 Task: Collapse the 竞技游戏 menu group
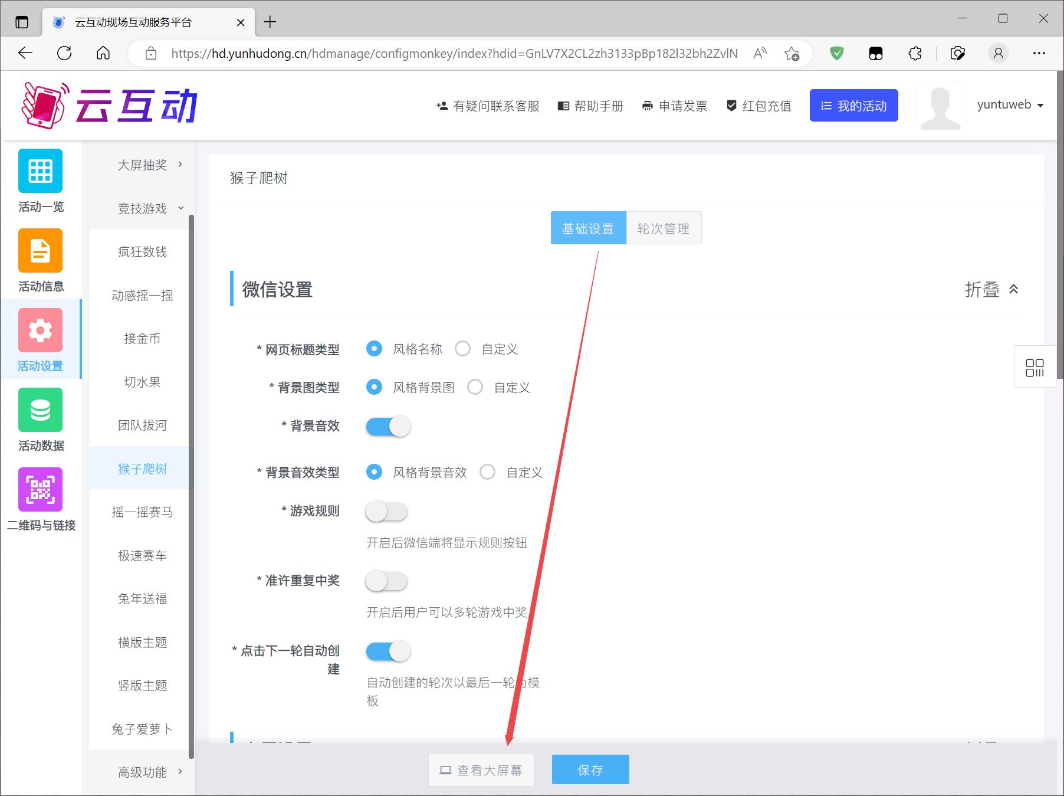(142, 208)
